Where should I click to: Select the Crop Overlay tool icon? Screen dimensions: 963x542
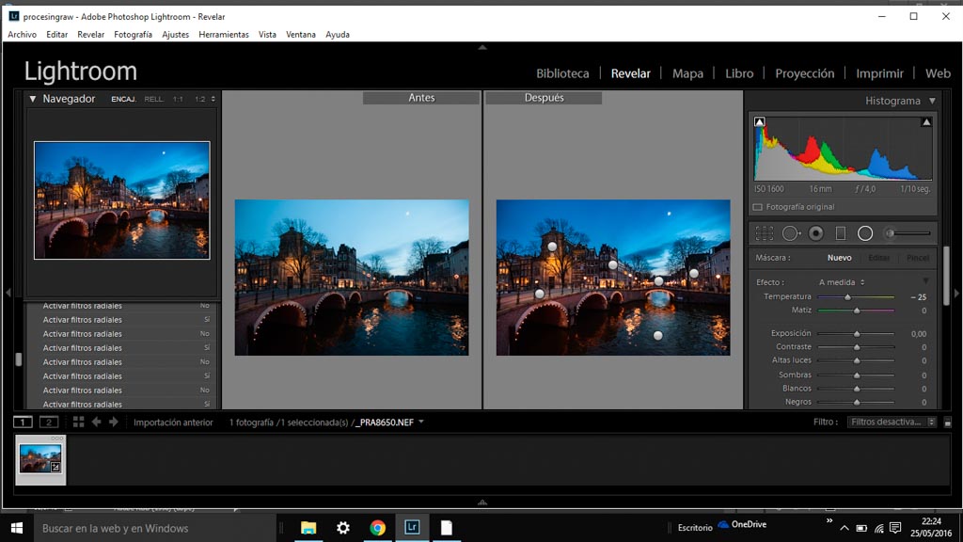pos(765,233)
